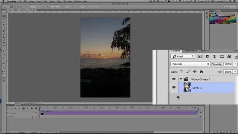
Task: Click the Opacity 100% input field
Action: pos(228,64)
